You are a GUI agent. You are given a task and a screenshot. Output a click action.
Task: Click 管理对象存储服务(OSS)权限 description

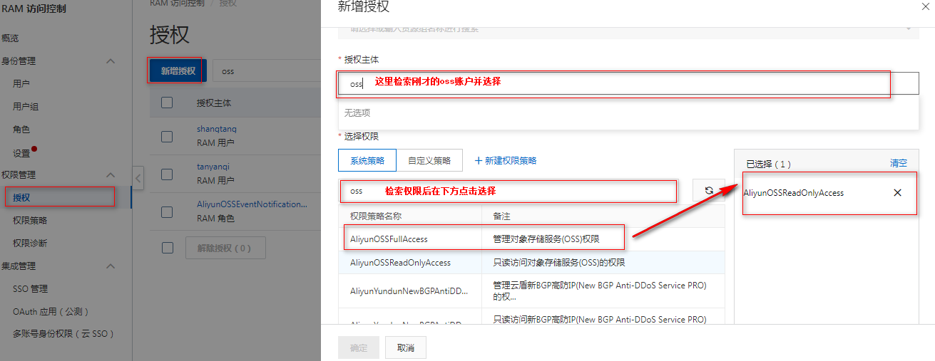(546, 239)
